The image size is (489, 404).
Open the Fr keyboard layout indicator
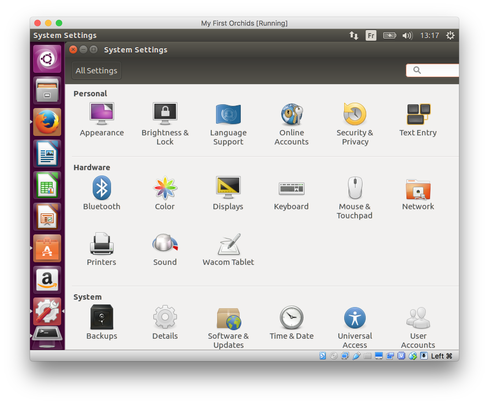371,36
